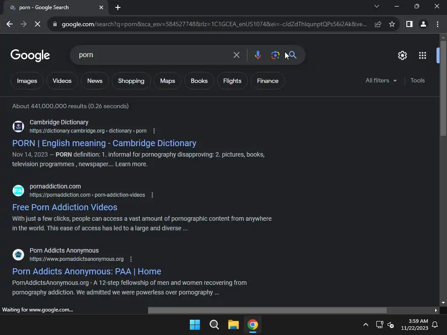Switch to Finance results
The image size is (447, 335).
point(268,81)
